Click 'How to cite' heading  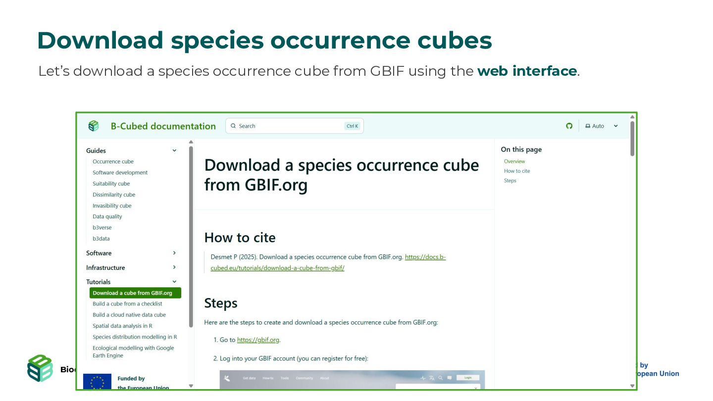pyautogui.click(x=240, y=238)
